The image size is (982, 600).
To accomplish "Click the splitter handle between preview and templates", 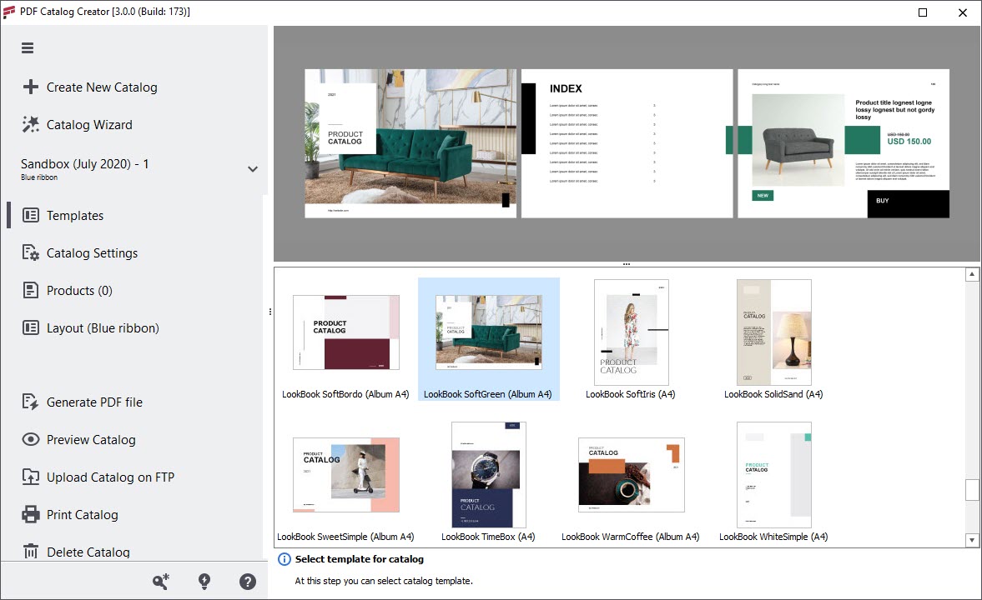I will point(627,264).
